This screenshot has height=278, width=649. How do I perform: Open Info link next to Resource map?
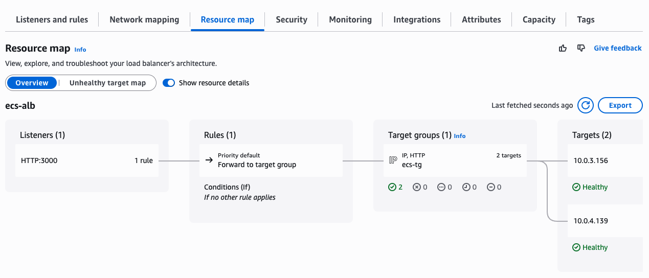(x=80, y=50)
